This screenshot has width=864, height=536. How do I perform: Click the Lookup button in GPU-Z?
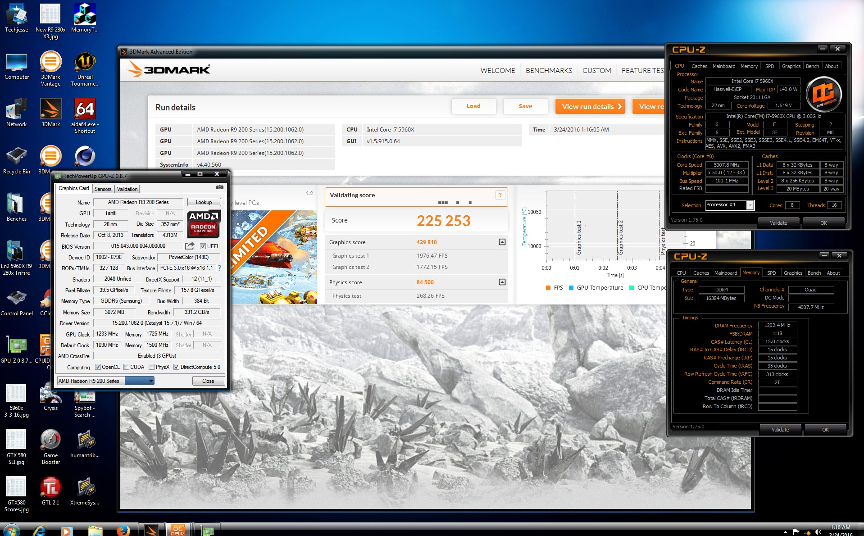(x=204, y=202)
